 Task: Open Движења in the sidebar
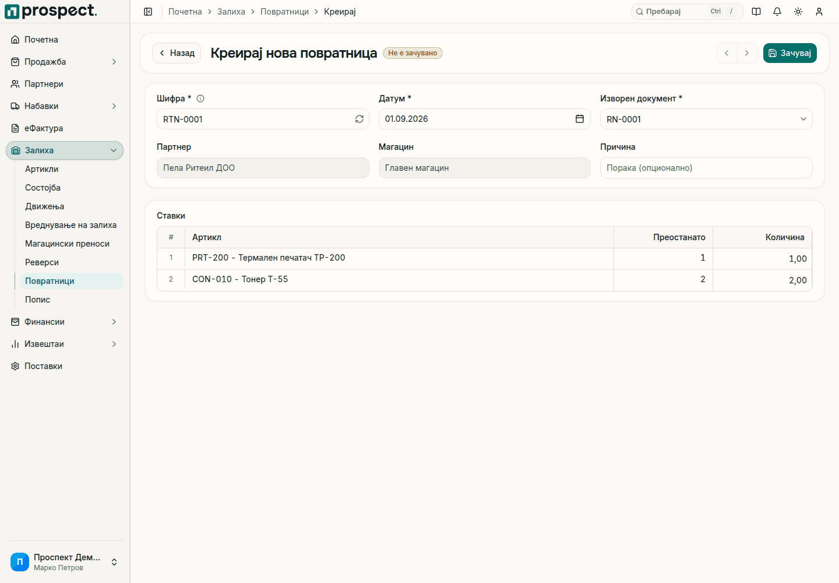[x=72, y=206]
